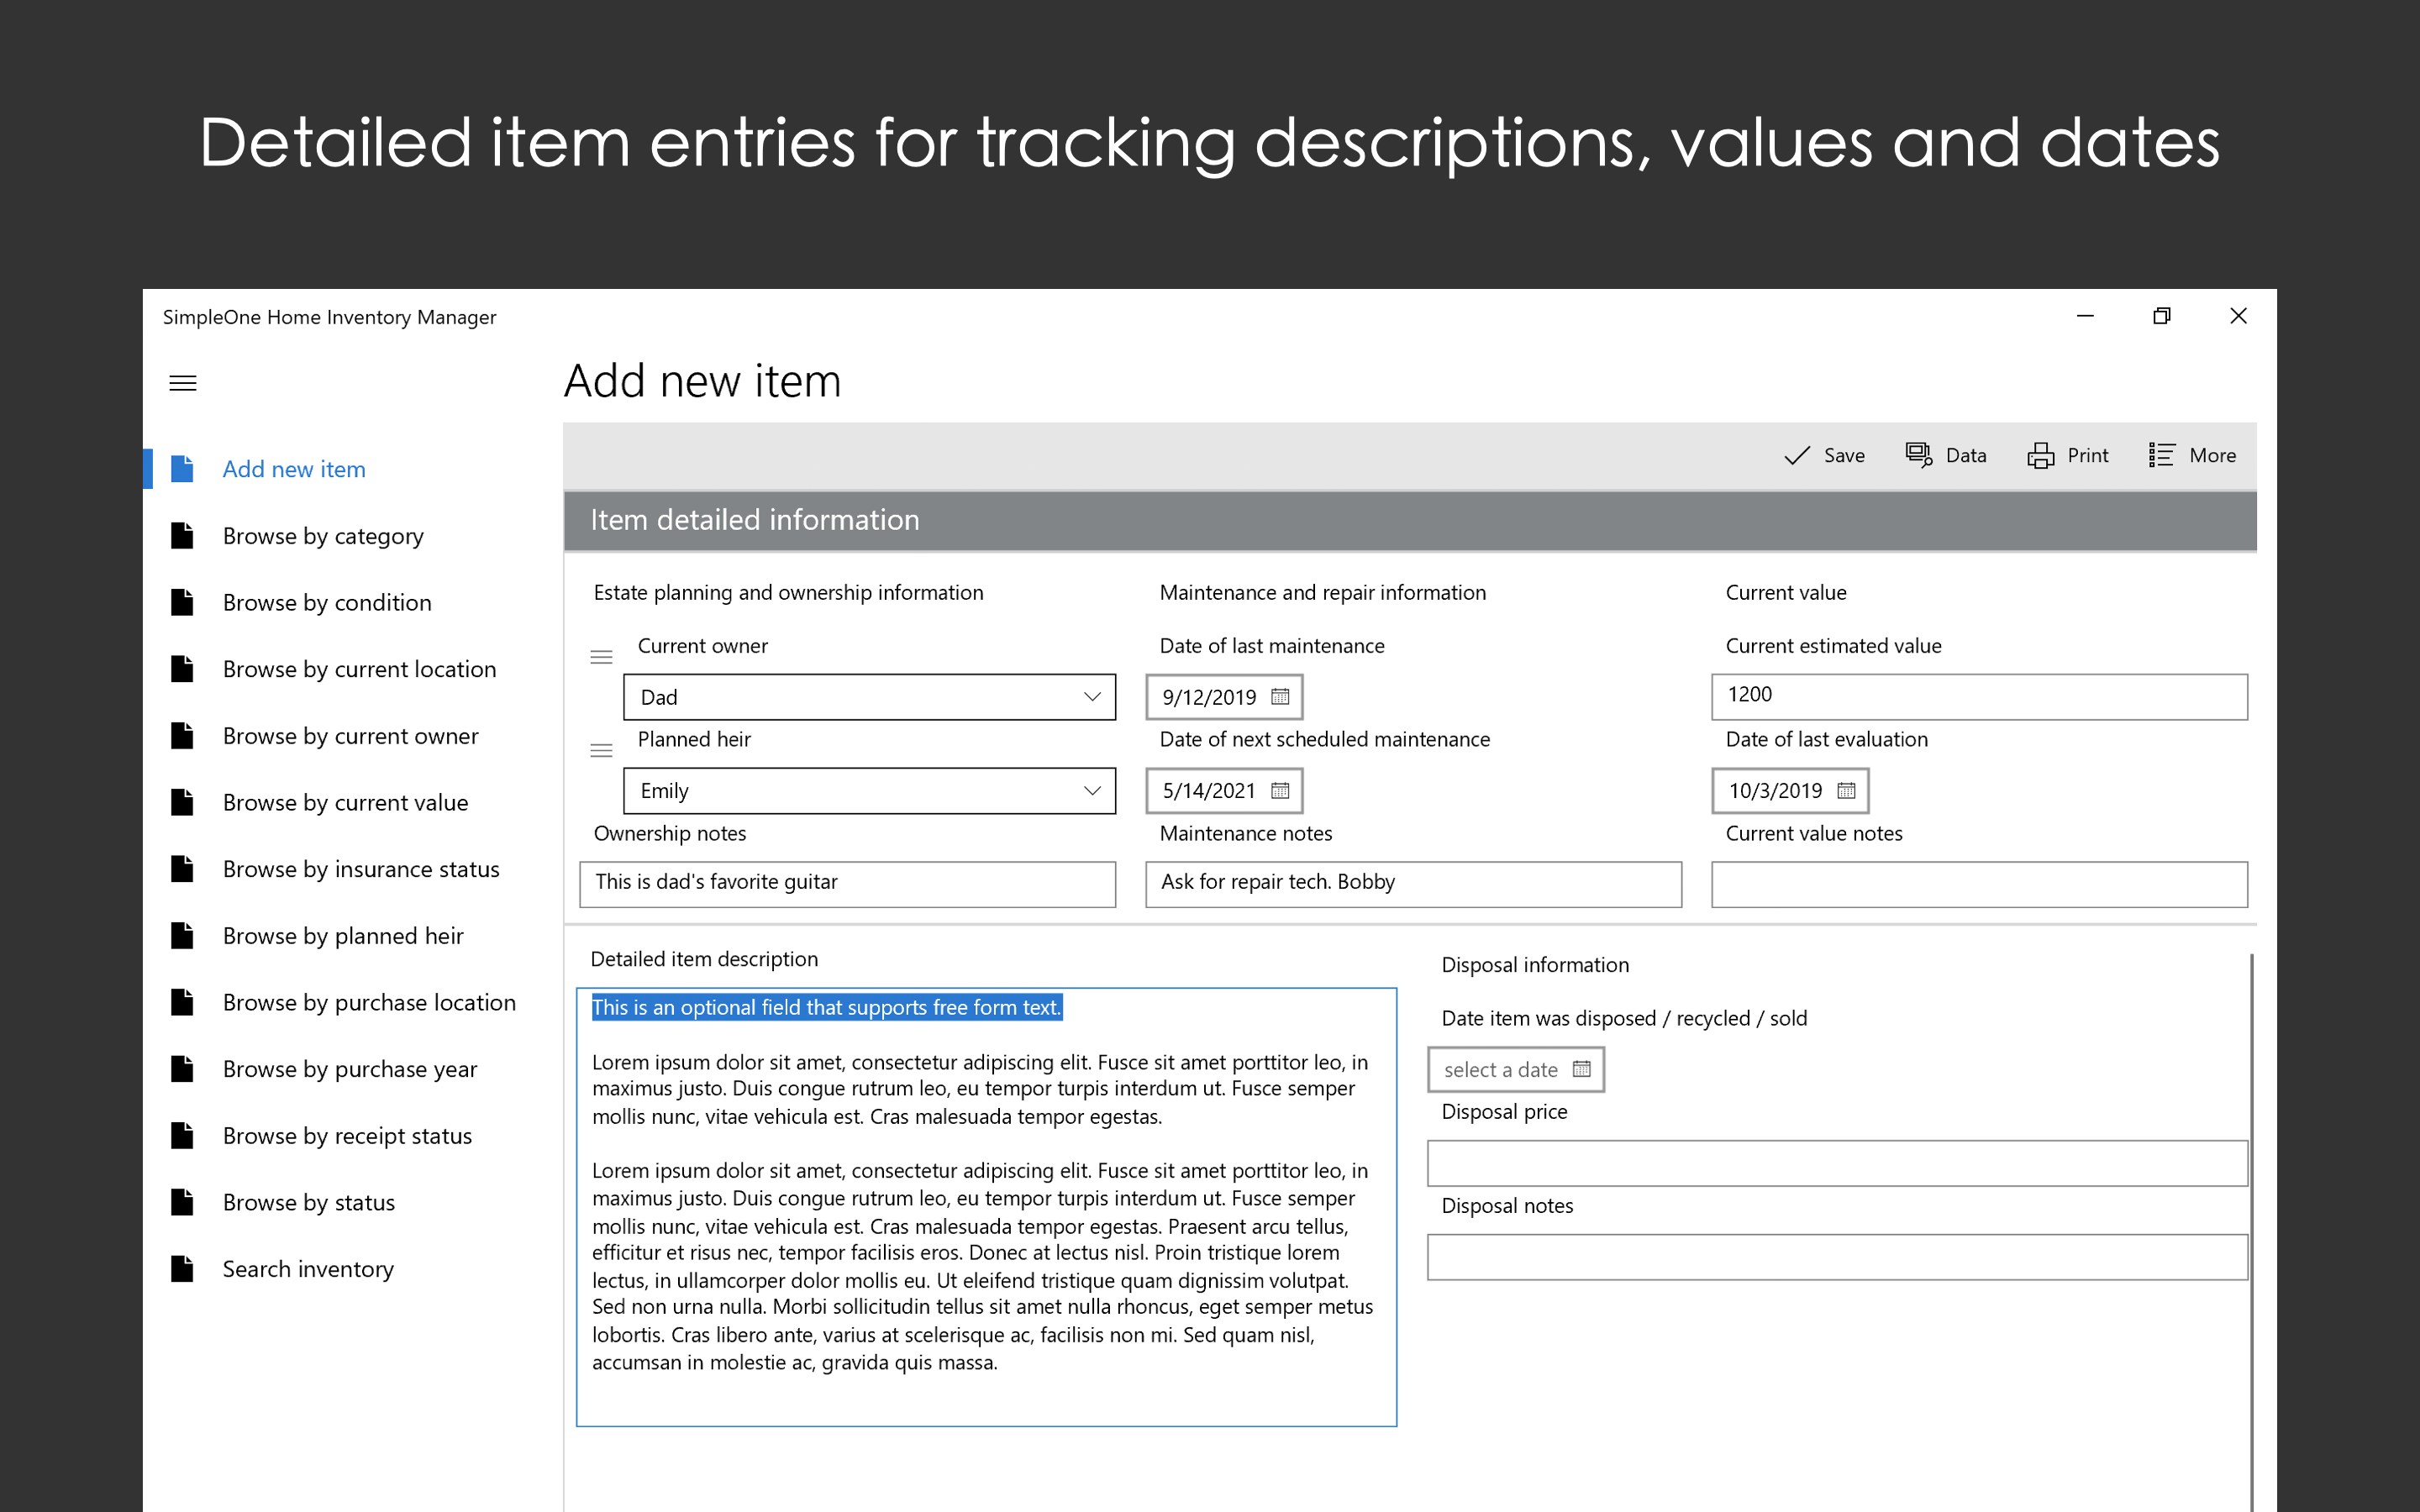Click the drag handle beside Planned heir

tap(600, 750)
